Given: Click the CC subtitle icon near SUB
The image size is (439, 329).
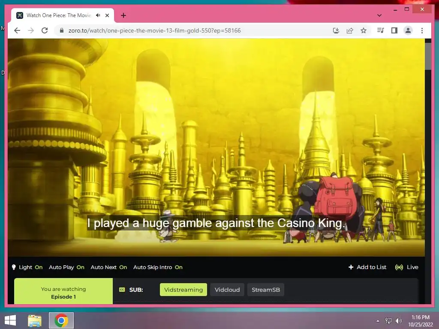Looking at the screenshot, I should coord(122,290).
